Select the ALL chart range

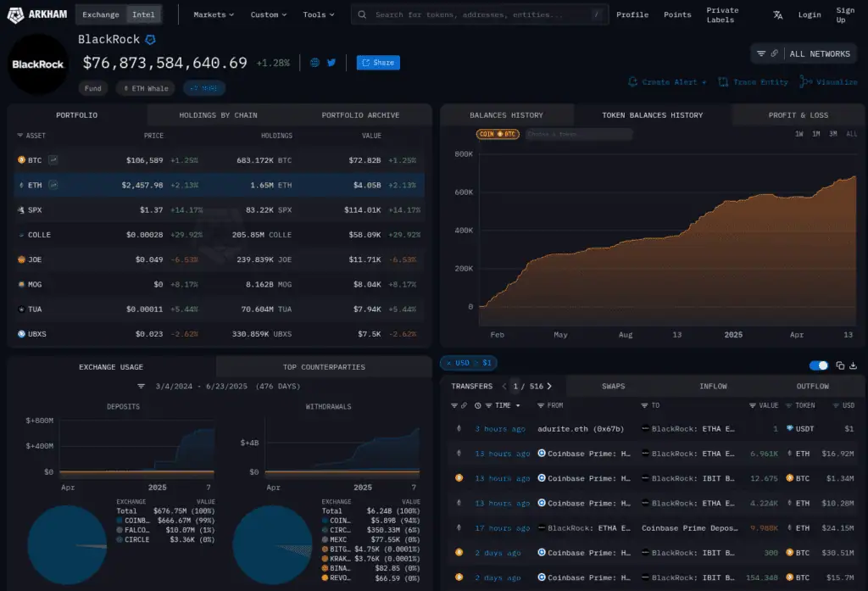click(x=851, y=134)
